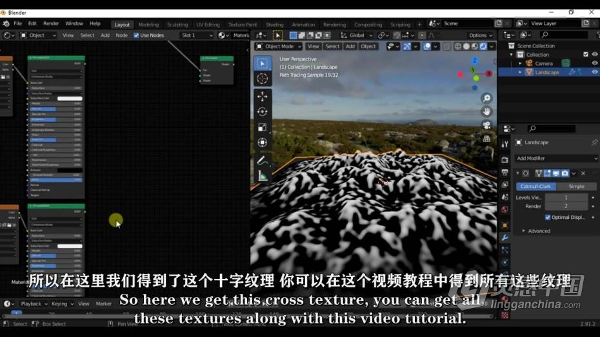Open the Slot 1 dropdown
The height and width of the screenshot is (337, 600).
point(197,35)
